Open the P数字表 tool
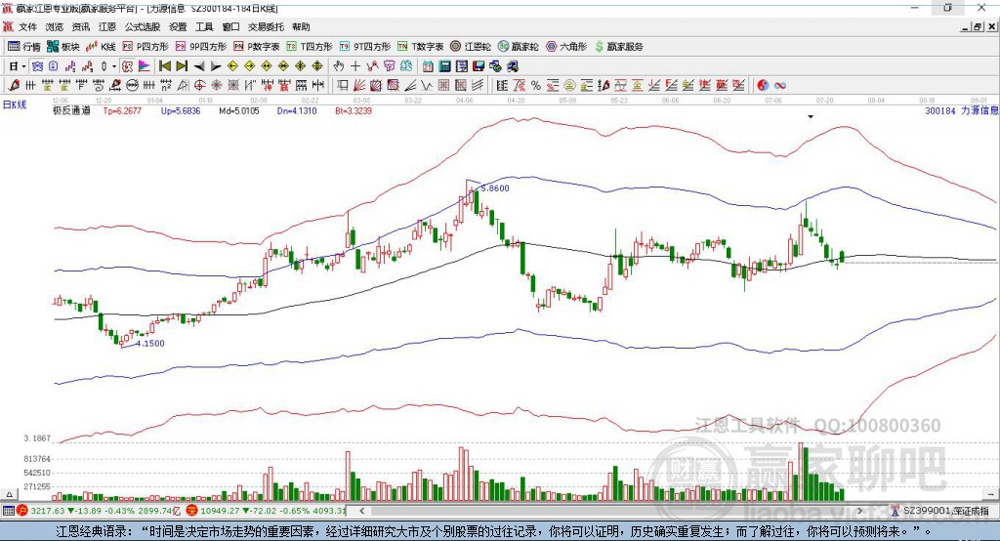This screenshot has width=1000, height=541. tap(257, 47)
